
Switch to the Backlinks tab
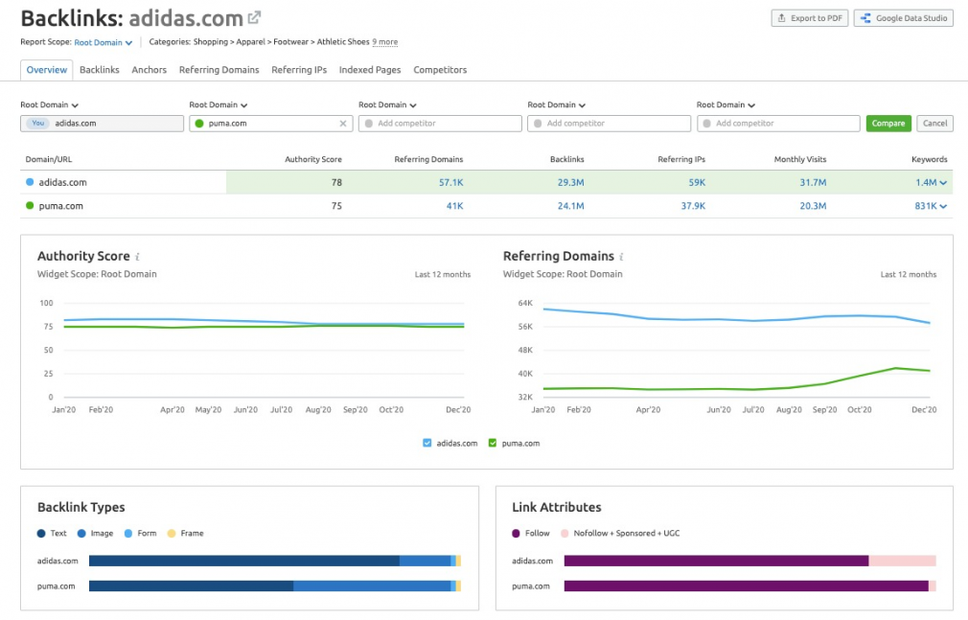[100, 70]
